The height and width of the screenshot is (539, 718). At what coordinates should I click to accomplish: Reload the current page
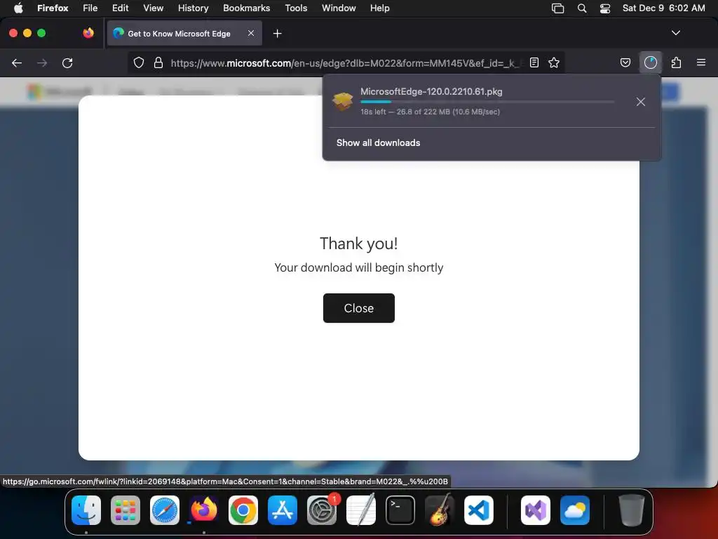pyautogui.click(x=67, y=62)
